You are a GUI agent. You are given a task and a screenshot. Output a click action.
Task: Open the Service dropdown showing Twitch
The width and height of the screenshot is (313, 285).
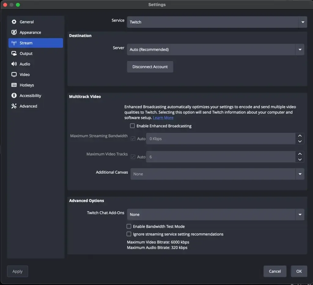tap(217, 22)
